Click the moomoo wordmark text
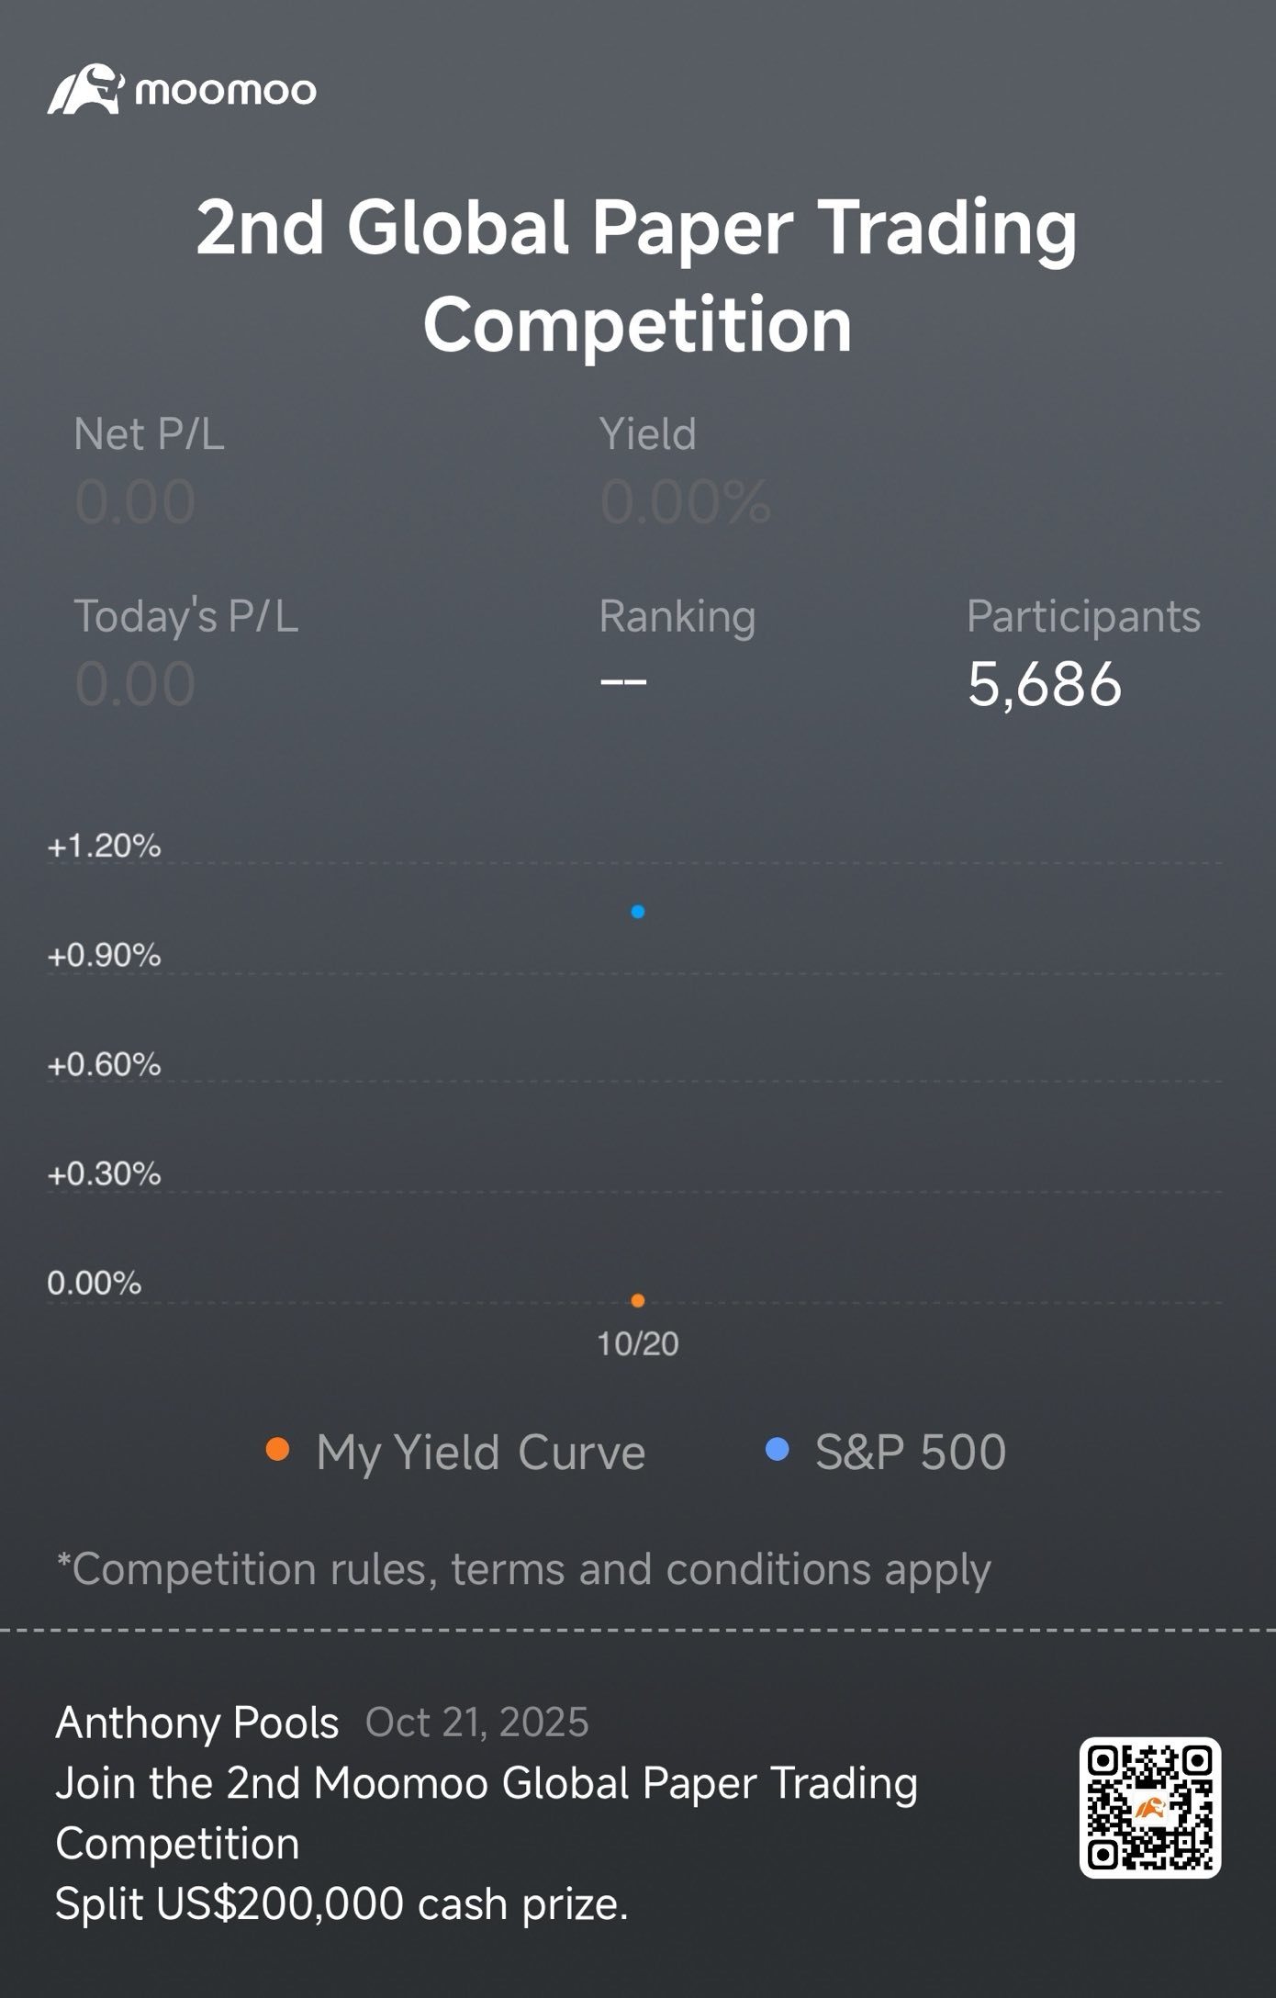 [226, 91]
